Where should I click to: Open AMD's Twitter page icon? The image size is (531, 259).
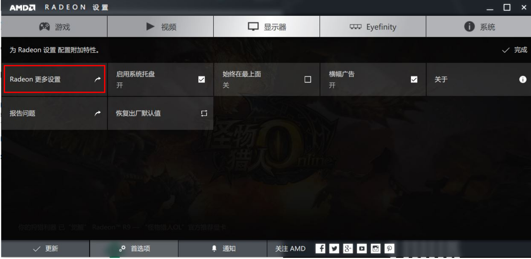coord(333,249)
